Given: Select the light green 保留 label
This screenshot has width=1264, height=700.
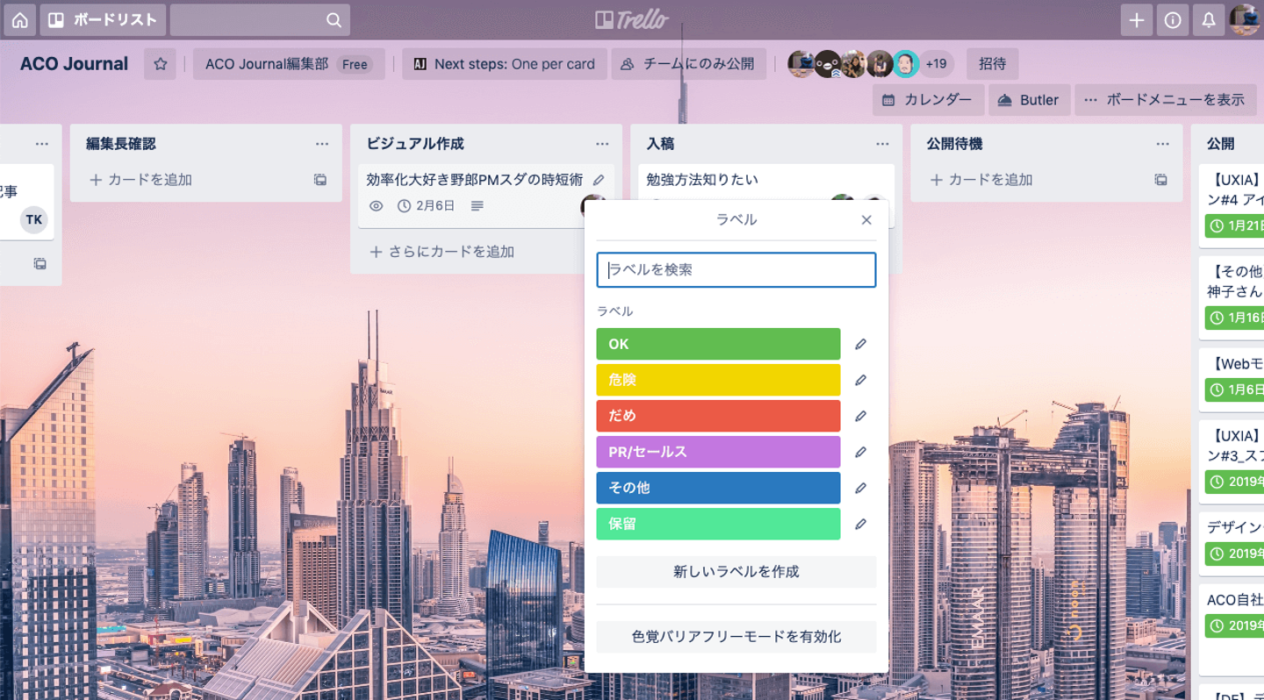Looking at the screenshot, I should (x=718, y=524).
